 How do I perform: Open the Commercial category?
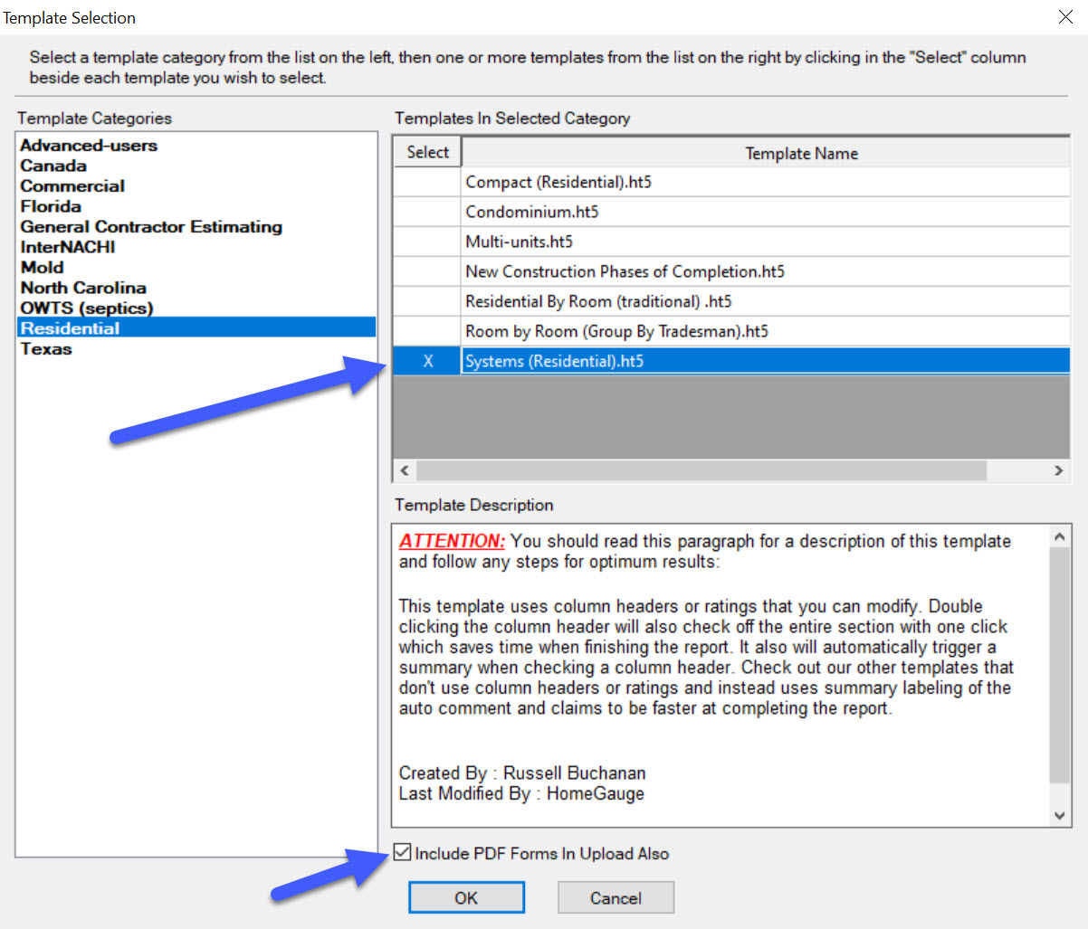point(72,186)
